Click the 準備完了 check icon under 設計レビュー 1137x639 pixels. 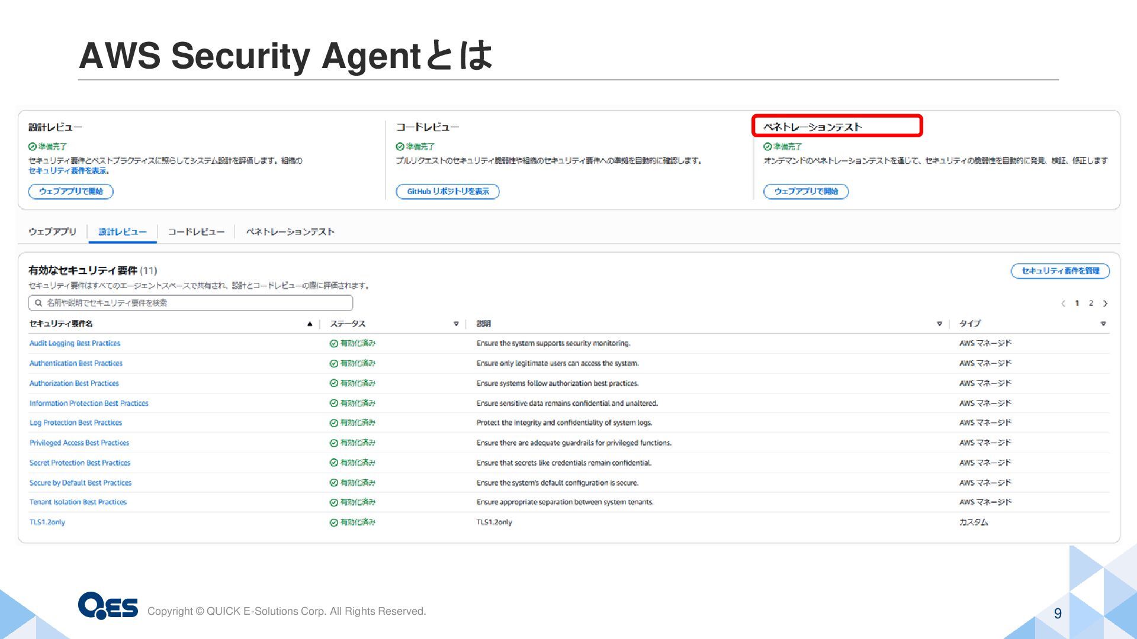pos(33,147)
